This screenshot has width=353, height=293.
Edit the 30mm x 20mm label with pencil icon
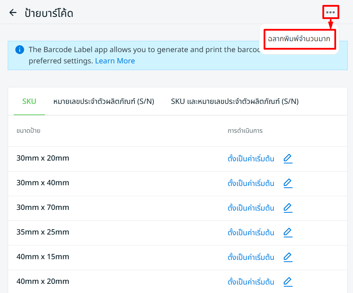288,158
